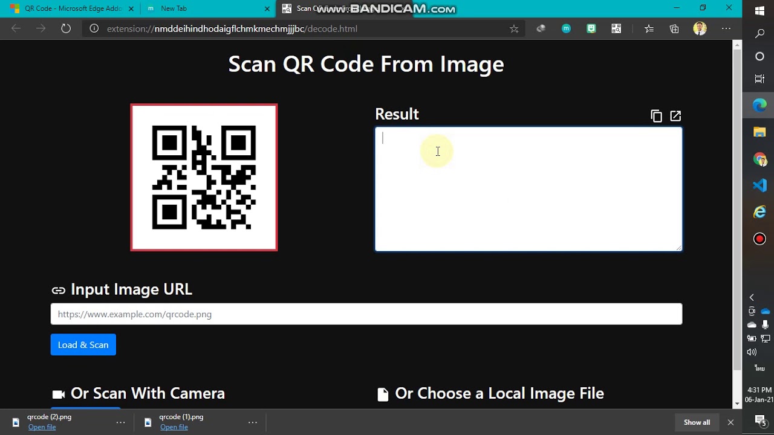Open the Favorites list icon
774x435 pixels.
tap(649, 28)
